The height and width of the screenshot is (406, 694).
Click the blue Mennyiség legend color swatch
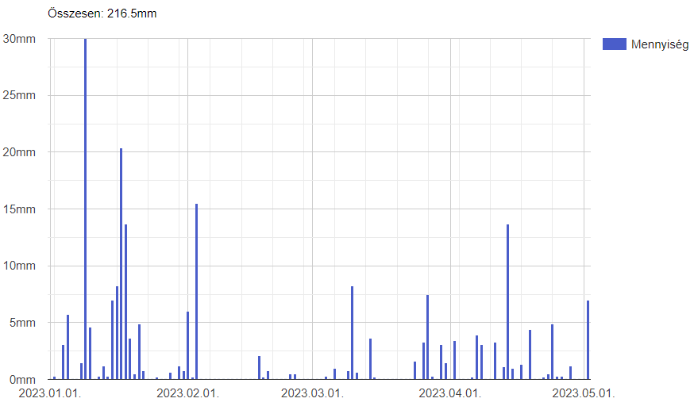[615, 44]
